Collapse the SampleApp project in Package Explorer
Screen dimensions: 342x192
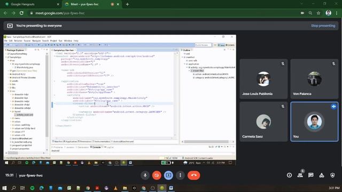pyautogui.click(x=6, y=57)
